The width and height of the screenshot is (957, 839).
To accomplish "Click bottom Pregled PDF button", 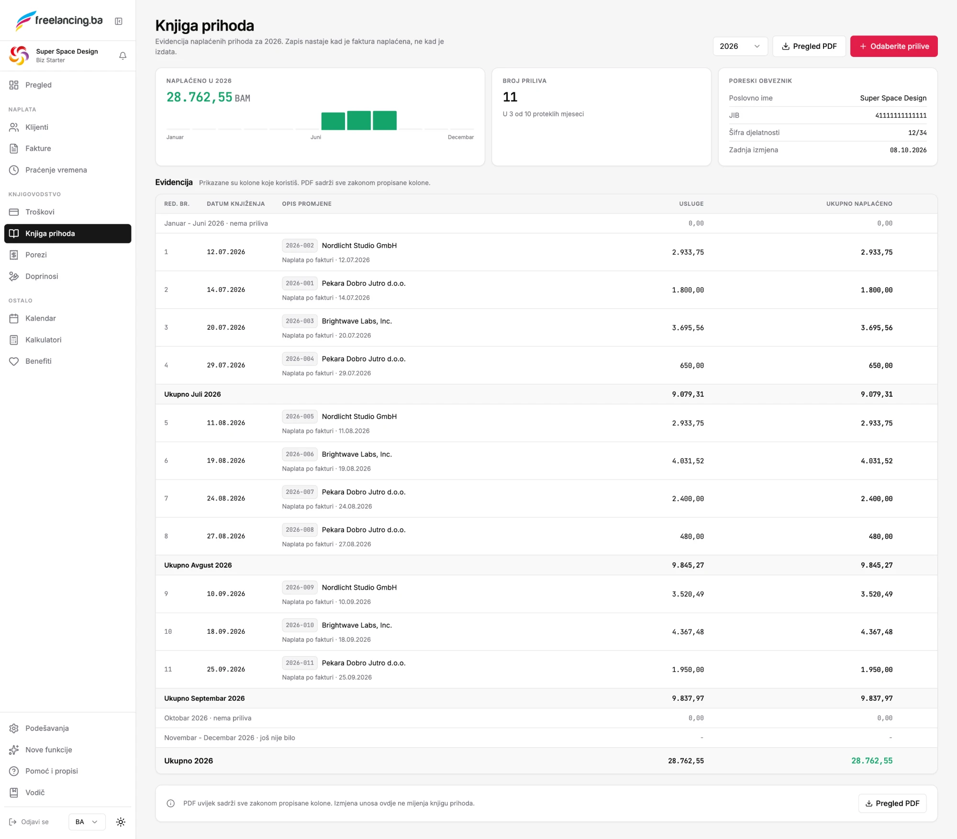I will 892,803.
